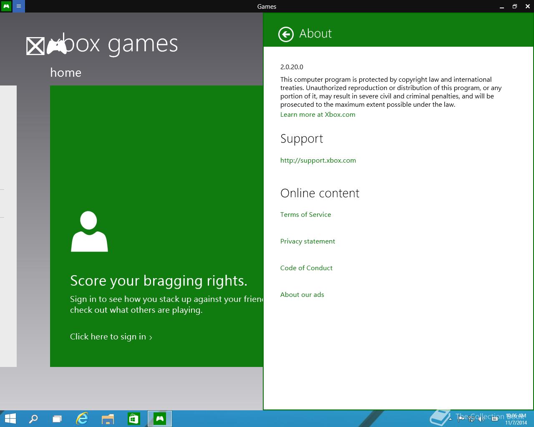Open the Learn more at Xbox.com link

(x=317, y=115)
